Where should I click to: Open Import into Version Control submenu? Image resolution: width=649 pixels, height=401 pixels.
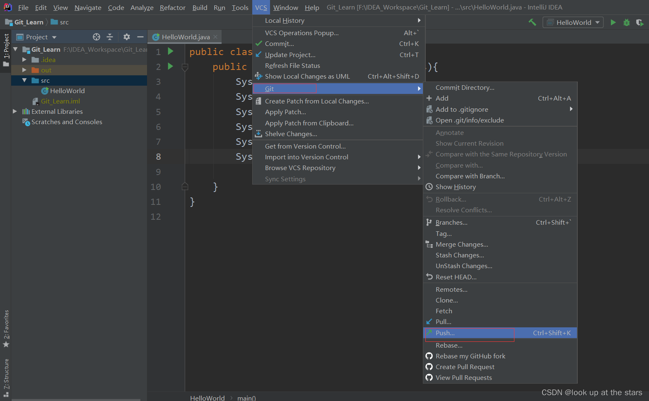pyautogui.click(x=338, y=157)
